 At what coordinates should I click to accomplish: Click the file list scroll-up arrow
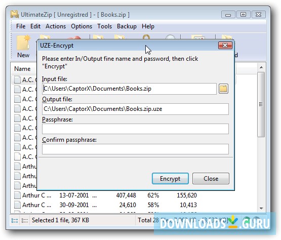coord(261,67)
